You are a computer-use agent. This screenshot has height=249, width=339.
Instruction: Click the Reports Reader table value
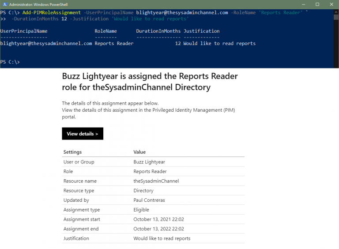[150, 171]
